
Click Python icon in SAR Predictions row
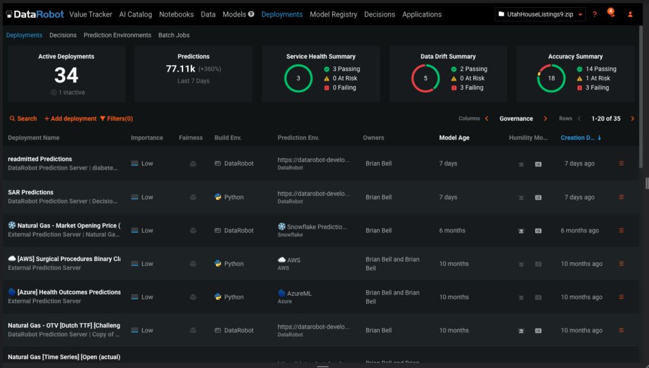[x=218, y=197]
